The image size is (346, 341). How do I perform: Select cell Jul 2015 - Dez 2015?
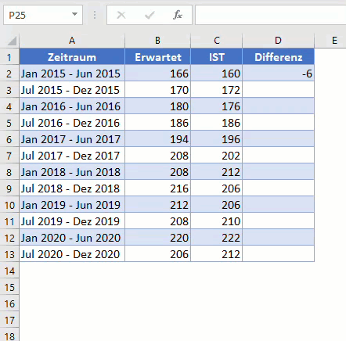pyautogui.click(x=72, y=90)
